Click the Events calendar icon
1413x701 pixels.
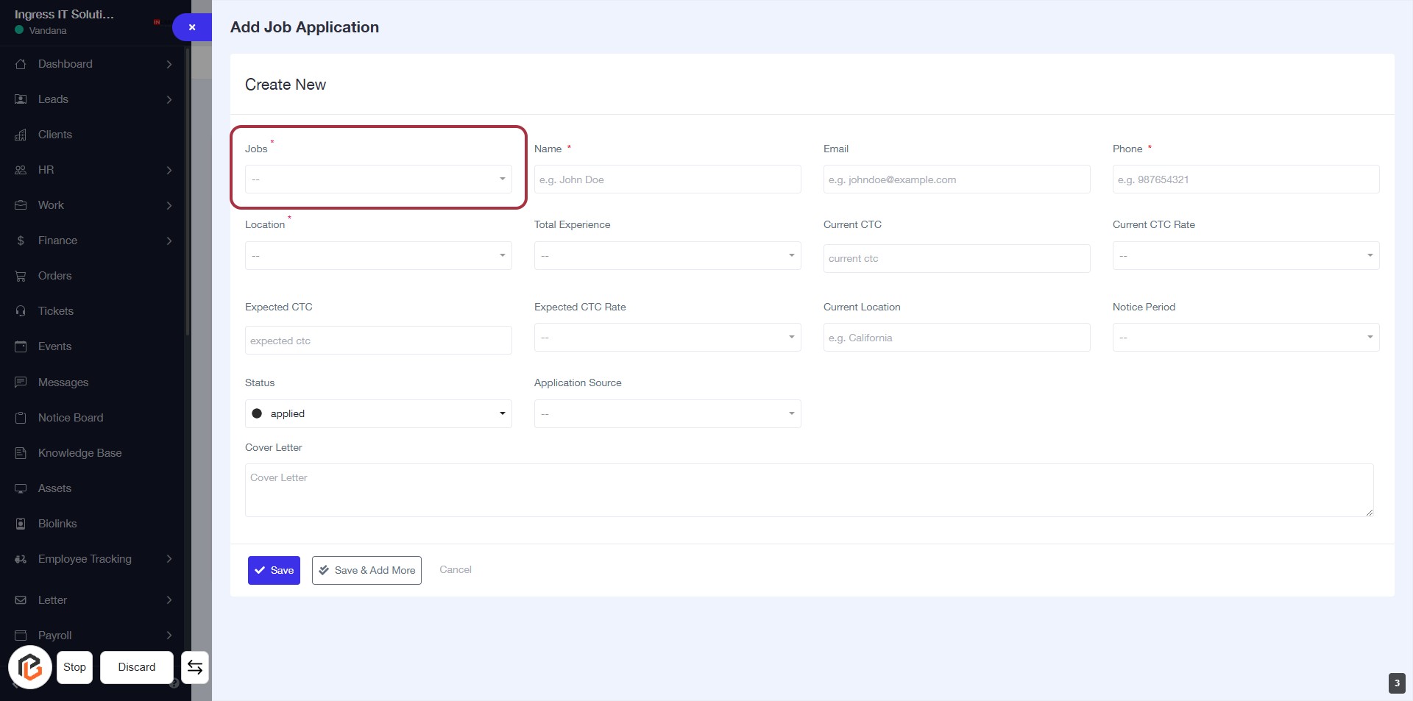21,346
